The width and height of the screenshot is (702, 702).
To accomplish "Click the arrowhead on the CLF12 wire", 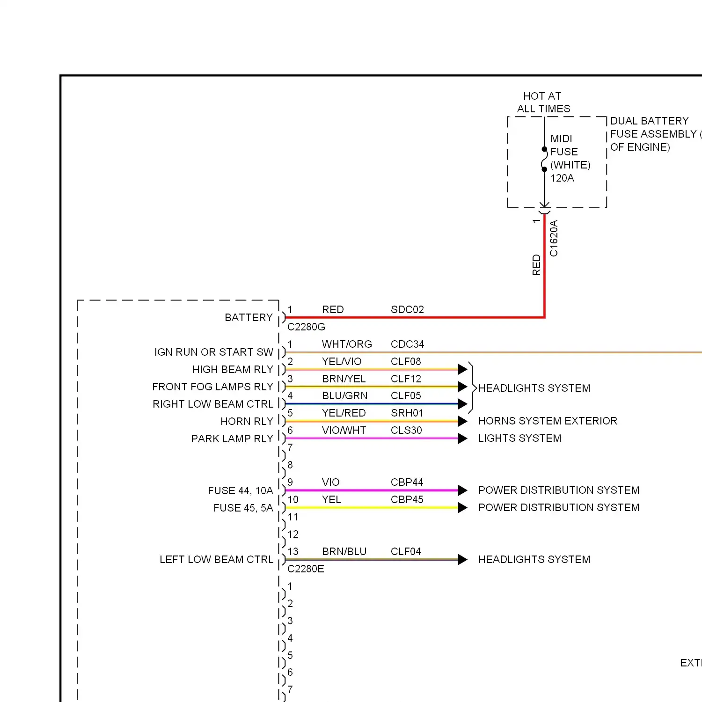I will pos(463,387).
